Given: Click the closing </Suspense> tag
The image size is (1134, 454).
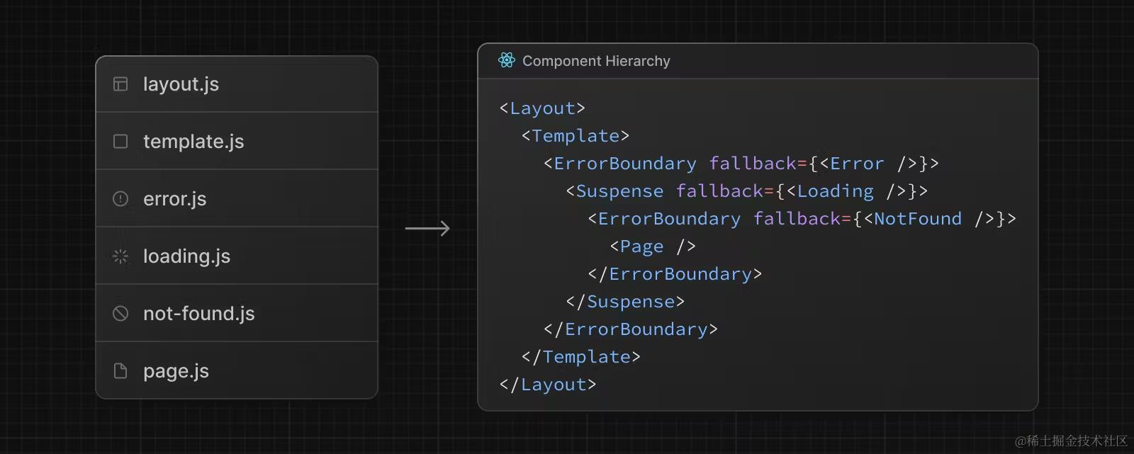Looking at the screenshot, I should pyautogui.click(x=625, y=302).
